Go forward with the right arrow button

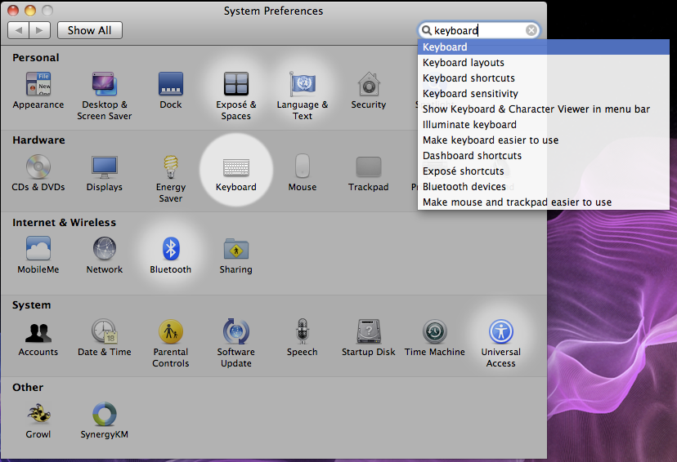(40, 30)
